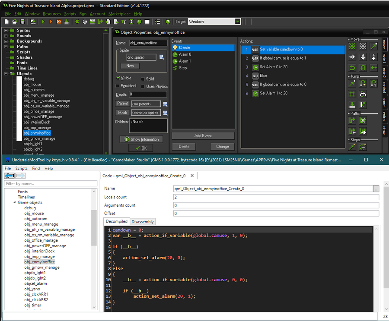Click the blue back arrow in UndertaleModTool
The height and width of the screenshot is (321, 389).
coord(9,176)
